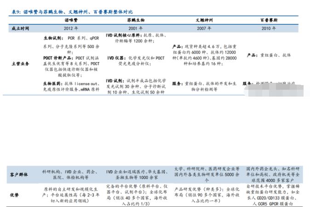Click 义翘神州 服务 重组蛋白 text
This screenshot has width=310, height=207.
tap(204, 86)
